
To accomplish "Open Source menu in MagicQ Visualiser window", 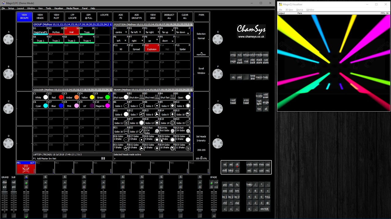I will point(300,10).
